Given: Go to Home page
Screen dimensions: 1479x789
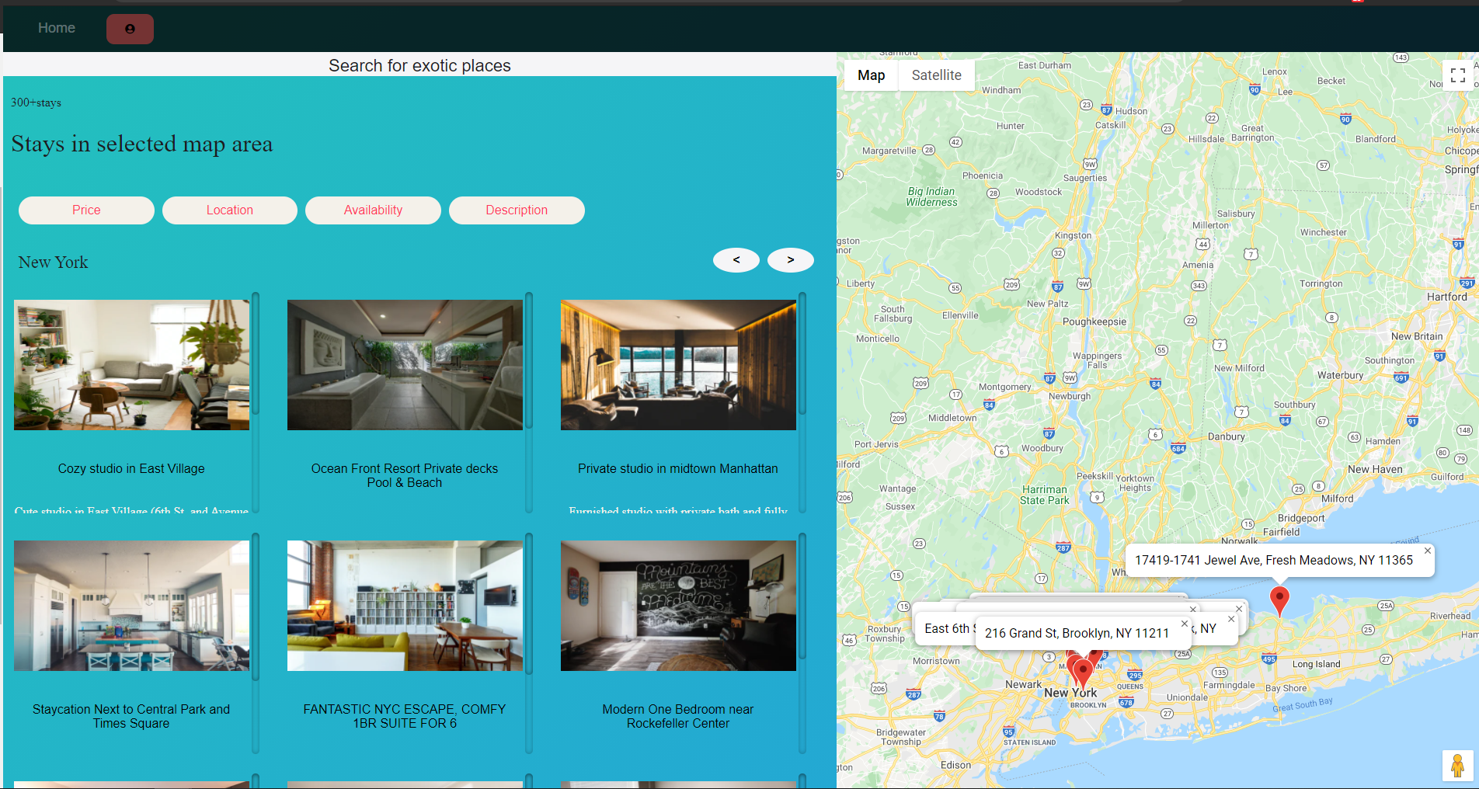Looking at the screenshot, I should (x=57, y=28).
